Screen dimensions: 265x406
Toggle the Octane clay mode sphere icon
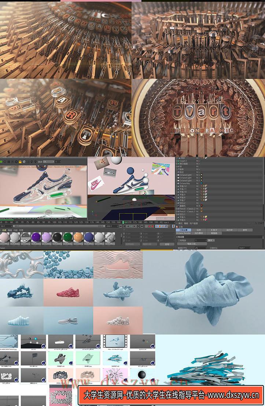coord(24,161)
